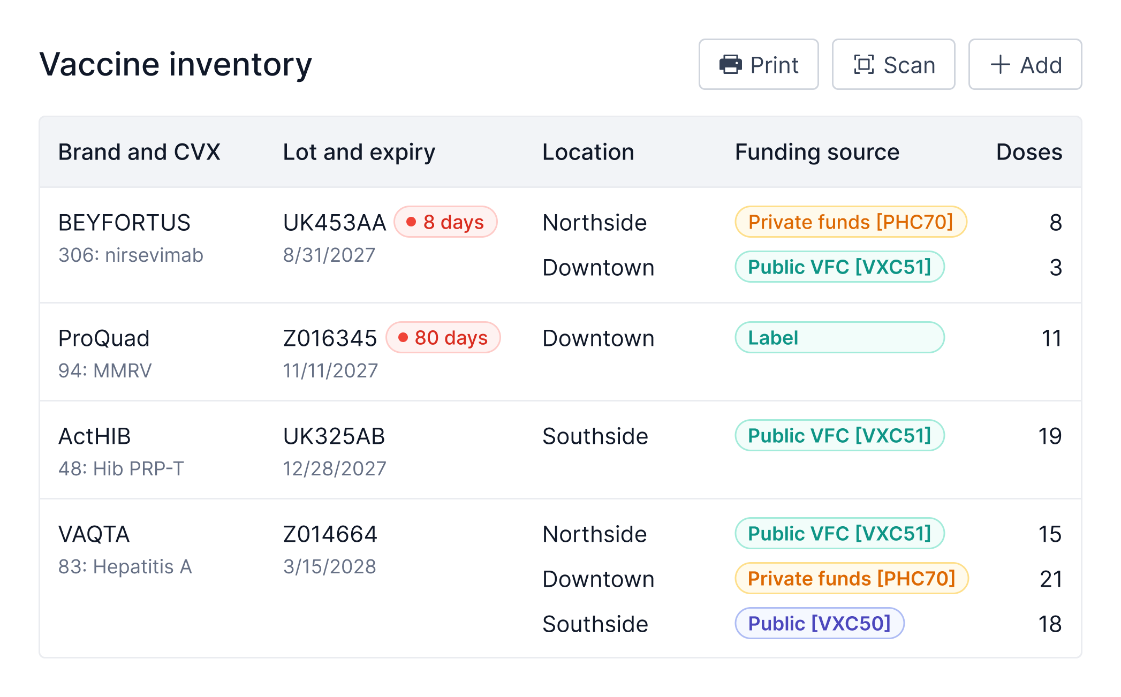Click expiry date 3/15/2028
The height and width of the screenshot is (697, 1121).
pos(330,567)
